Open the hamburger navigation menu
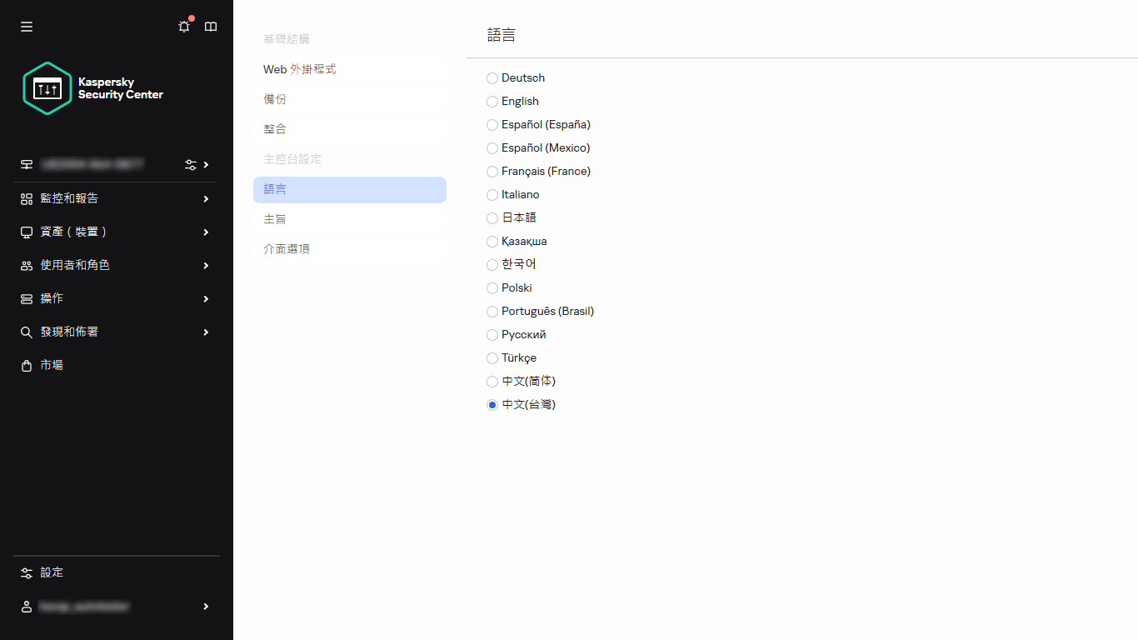Image resolution: width=1138 pixels, height=640 pixels. (26, 26)
